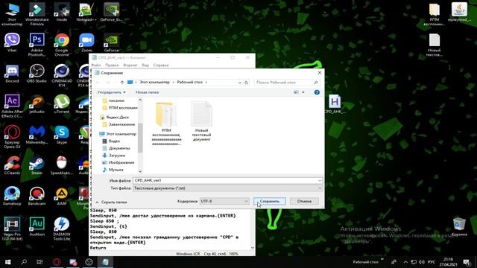Image resolution: width=477 pixels, height=268 pixels.
Task: Open CPD_AHK desktop file with H icon
Action: pyautogui.click(x=335, y=104)
